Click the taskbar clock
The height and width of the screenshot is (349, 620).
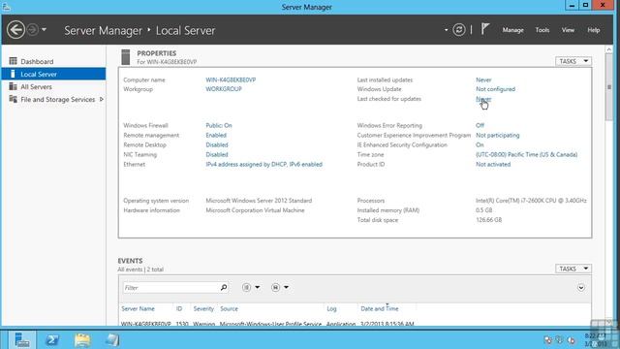click(x=595, y=340)
